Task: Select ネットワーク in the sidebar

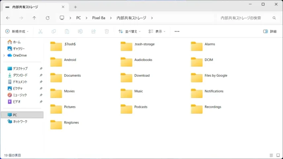Action: [17, 122]
